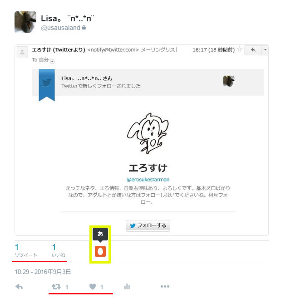Like the tweet with the heart icon
The height and width of the screenshot is (303, 286).
[x=93, y=287]
